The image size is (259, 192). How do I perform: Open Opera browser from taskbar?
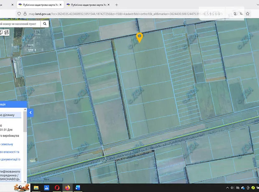(x=57, y=188)
